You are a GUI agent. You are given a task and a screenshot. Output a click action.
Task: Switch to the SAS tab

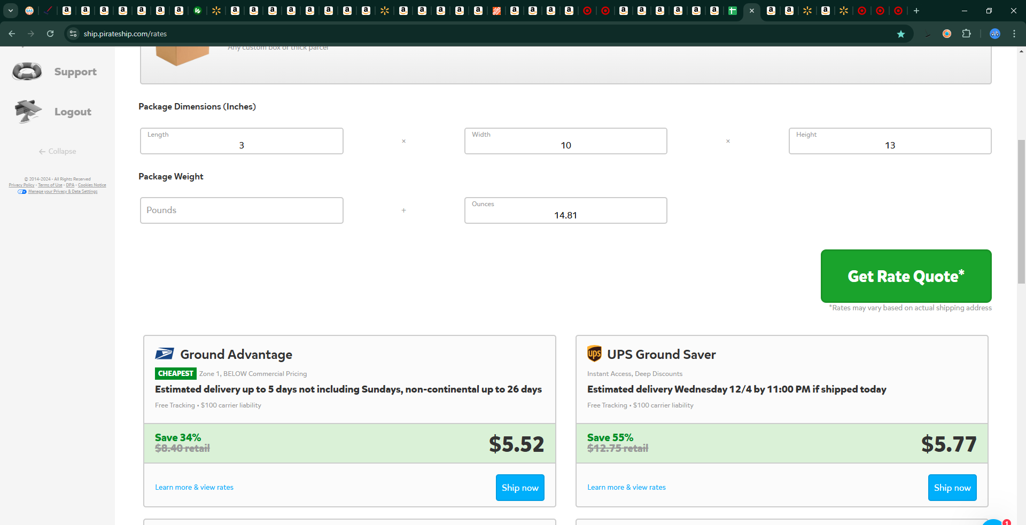coord(29,11)
